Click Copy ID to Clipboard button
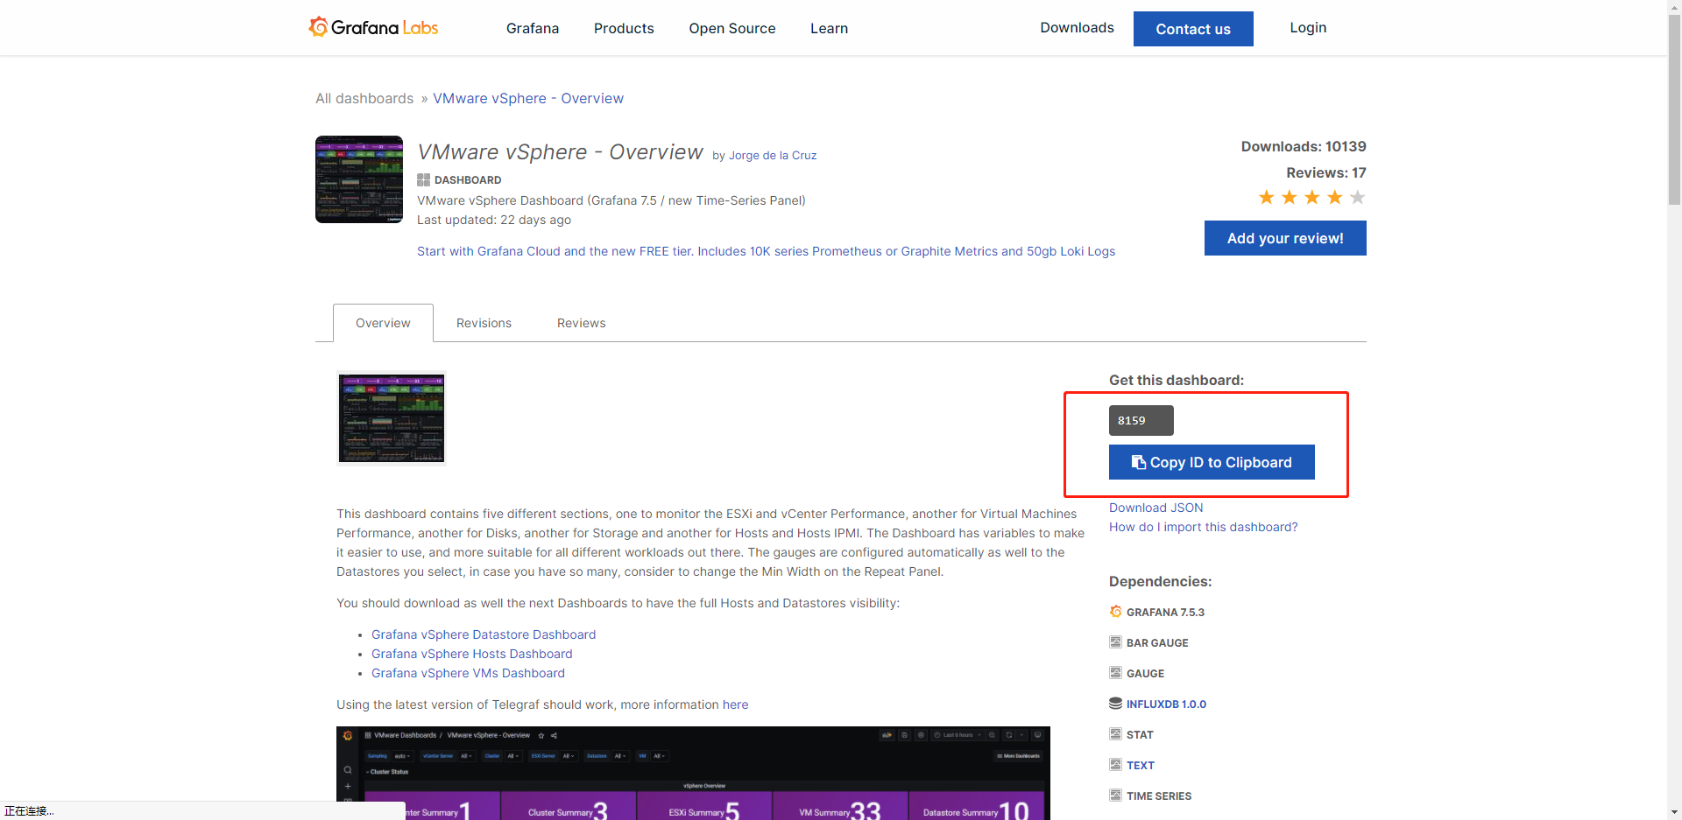 1212,462
